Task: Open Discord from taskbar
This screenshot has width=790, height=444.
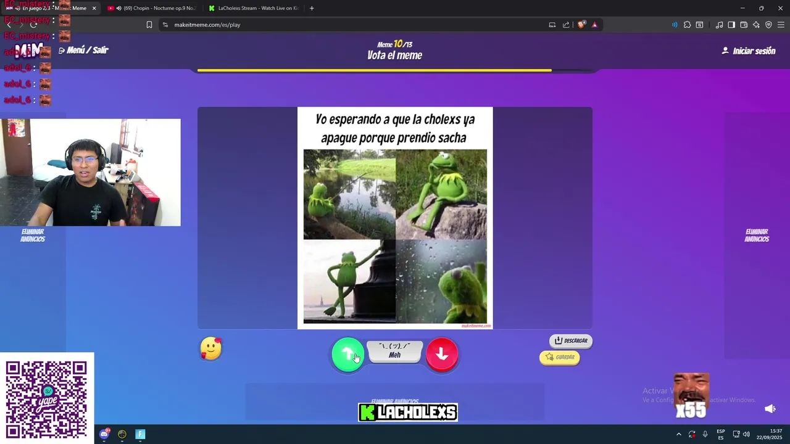Action: coord(104,434)
